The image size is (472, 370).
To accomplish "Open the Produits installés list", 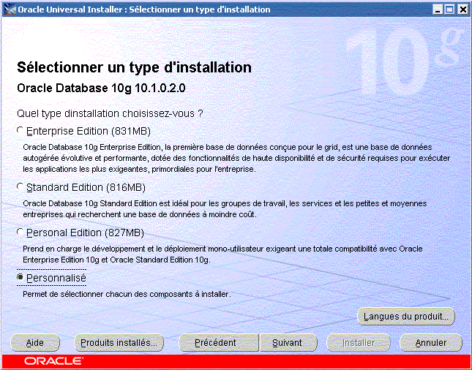I will click(x=119, y=342).
